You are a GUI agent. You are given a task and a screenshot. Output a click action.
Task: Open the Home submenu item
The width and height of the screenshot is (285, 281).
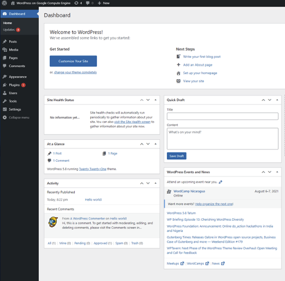7,23
